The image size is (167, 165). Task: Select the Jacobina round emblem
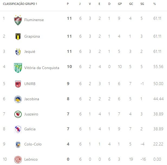pyautogui.click(x=18, y=99)
